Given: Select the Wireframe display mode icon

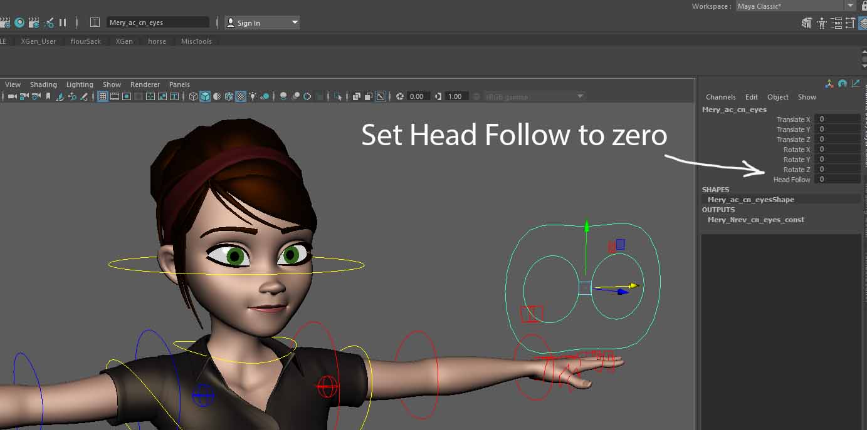Looking at the screenshot, I should [192, 96].
